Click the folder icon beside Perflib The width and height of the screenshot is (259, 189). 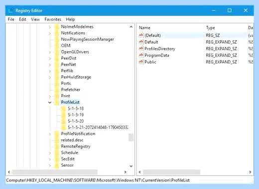pos(57,71)
